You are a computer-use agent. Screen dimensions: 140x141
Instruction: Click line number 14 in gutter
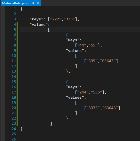click(x=14, y=77)
